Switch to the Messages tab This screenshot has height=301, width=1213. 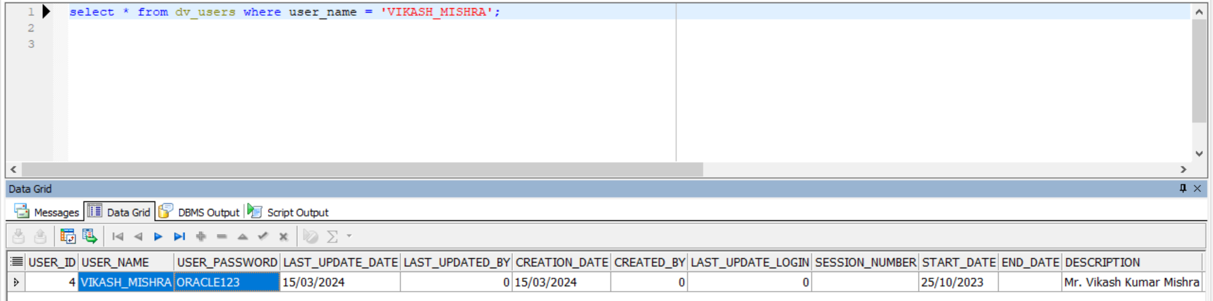(x=47, y=212)
